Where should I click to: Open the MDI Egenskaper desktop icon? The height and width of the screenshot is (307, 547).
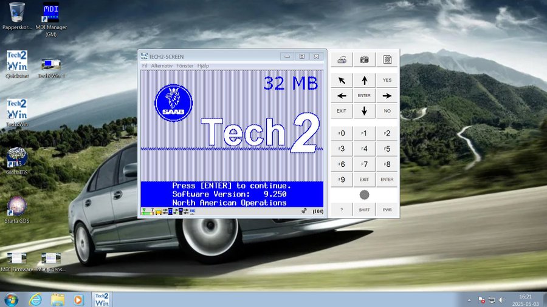pos(51,263)
